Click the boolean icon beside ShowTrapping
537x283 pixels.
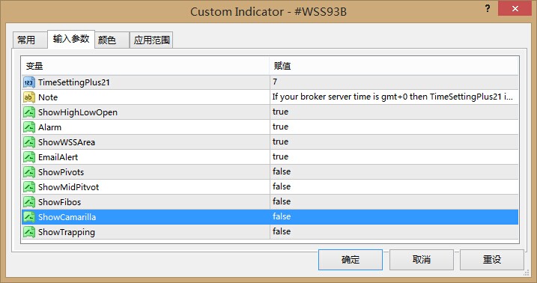pyautogui.click(x=29, y=232)
